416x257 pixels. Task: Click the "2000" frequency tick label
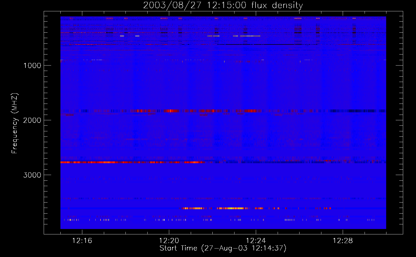[x=32, y=120]
